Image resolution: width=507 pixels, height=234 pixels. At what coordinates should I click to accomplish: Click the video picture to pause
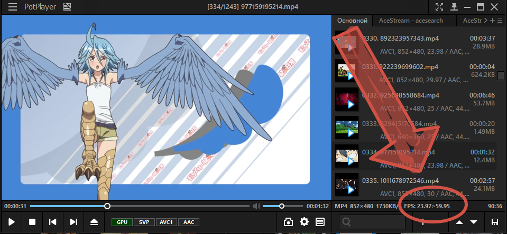(166, 108)
